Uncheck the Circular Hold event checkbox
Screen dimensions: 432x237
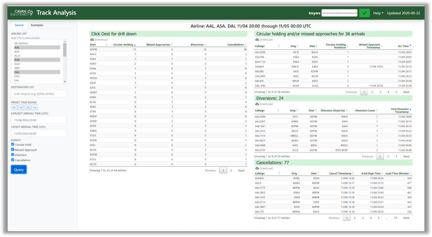[x=13, y=144]
